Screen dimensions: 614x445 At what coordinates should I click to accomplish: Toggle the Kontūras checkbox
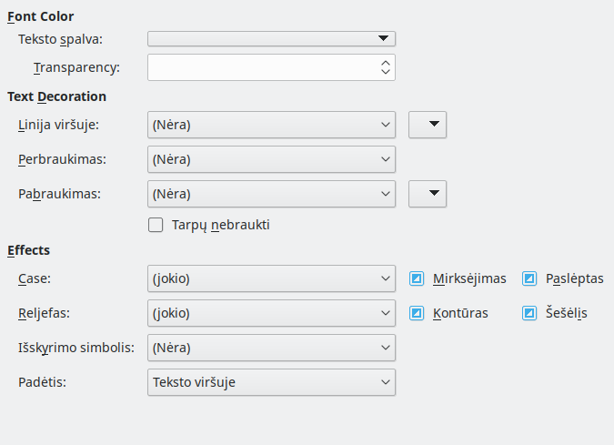coord(417,313)
